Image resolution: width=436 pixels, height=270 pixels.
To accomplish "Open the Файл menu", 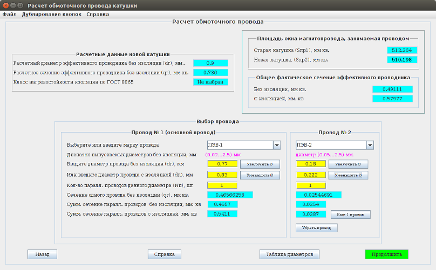I will tap(9, 14).
